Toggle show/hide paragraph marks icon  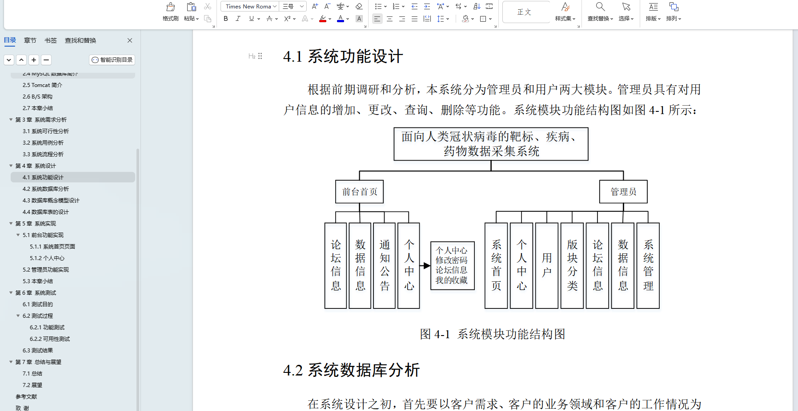(x=489, y=6)
